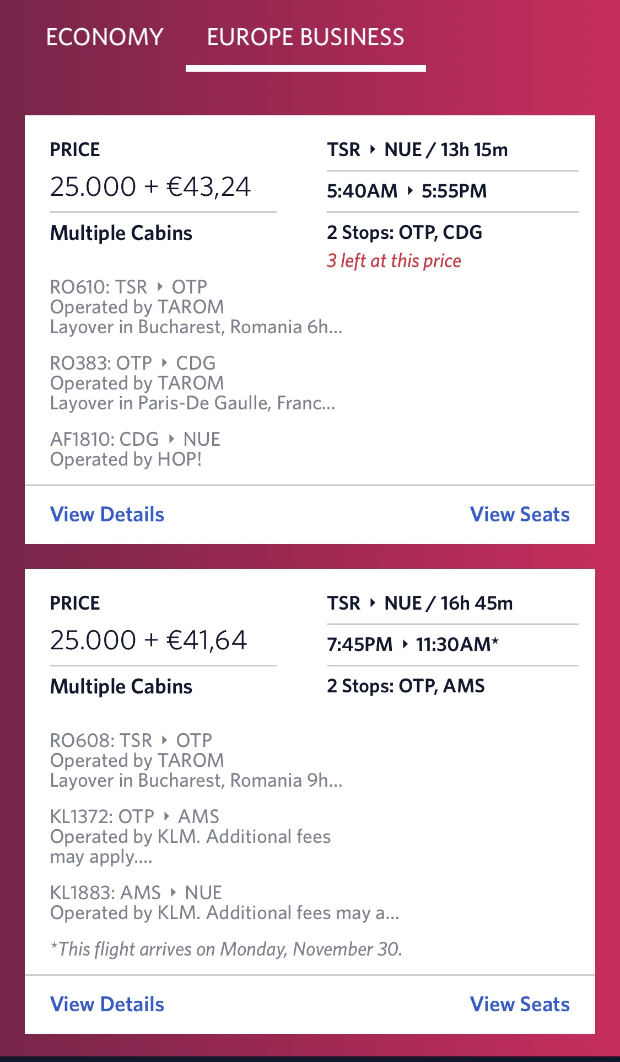Viewport: 620px width, 1062px height.
Task: View Seats for the €43,24 flight
Action: (x=519, y=514)
